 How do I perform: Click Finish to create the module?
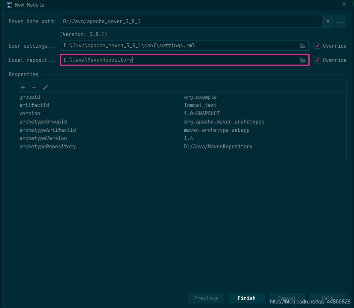coord(246,298)
